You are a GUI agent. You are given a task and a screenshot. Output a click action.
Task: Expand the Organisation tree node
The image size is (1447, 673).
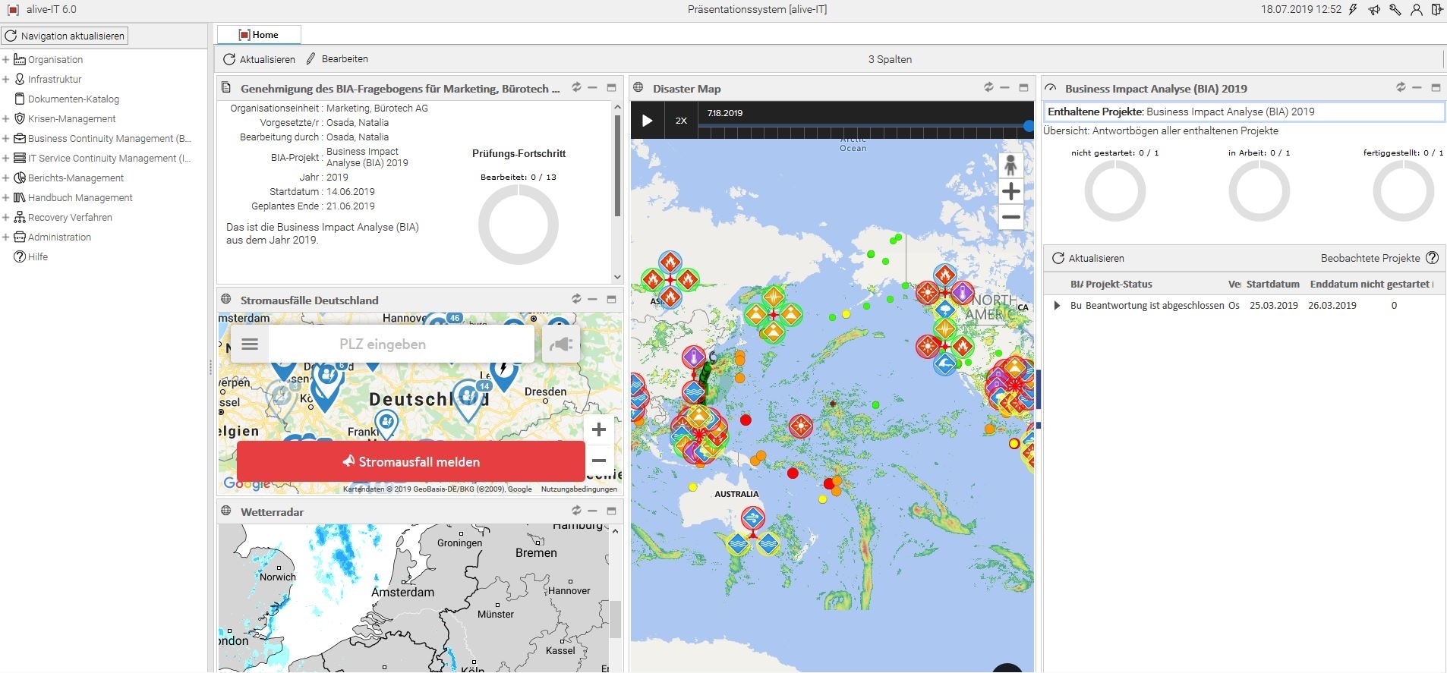6,60
